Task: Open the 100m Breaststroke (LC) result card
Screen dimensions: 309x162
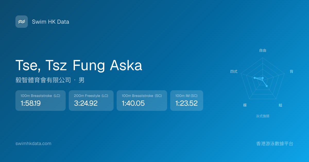Action: [x=40, y=101]
